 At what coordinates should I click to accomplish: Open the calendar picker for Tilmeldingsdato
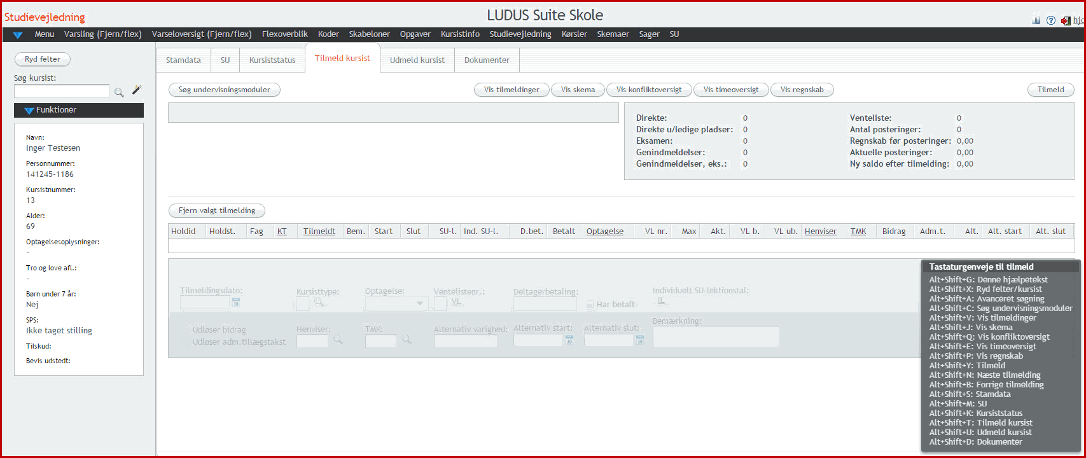(x=236, y=303)
